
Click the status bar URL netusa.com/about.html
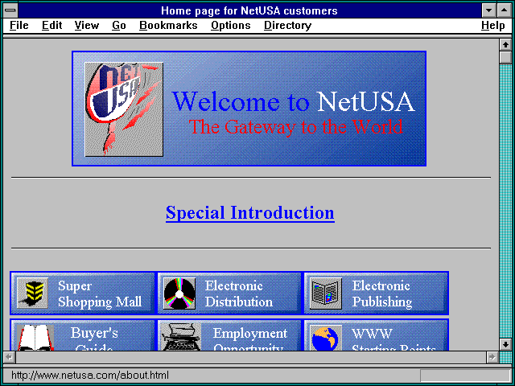pos(89,376)
